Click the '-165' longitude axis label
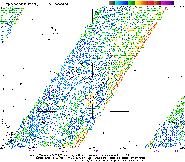Image resolution: width=185 pixels, height=162 pixels. [x=93, y=148]
